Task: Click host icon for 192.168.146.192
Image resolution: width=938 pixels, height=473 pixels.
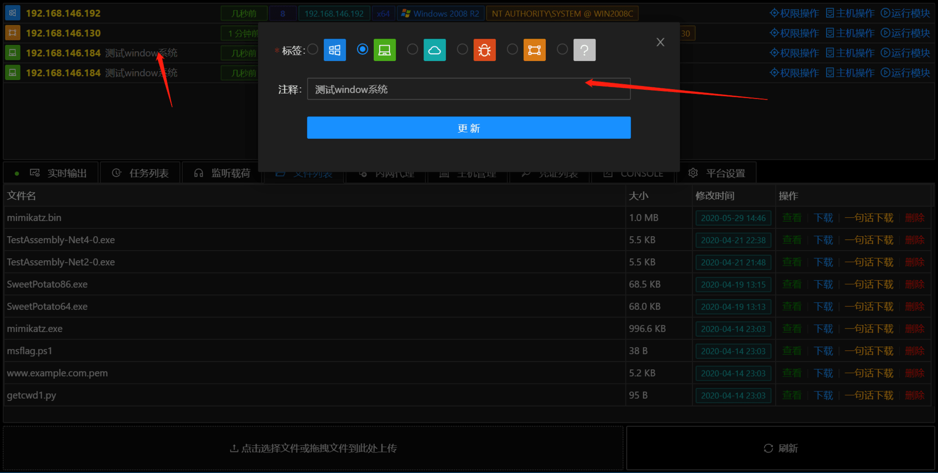Action: [x=13, y=13]
